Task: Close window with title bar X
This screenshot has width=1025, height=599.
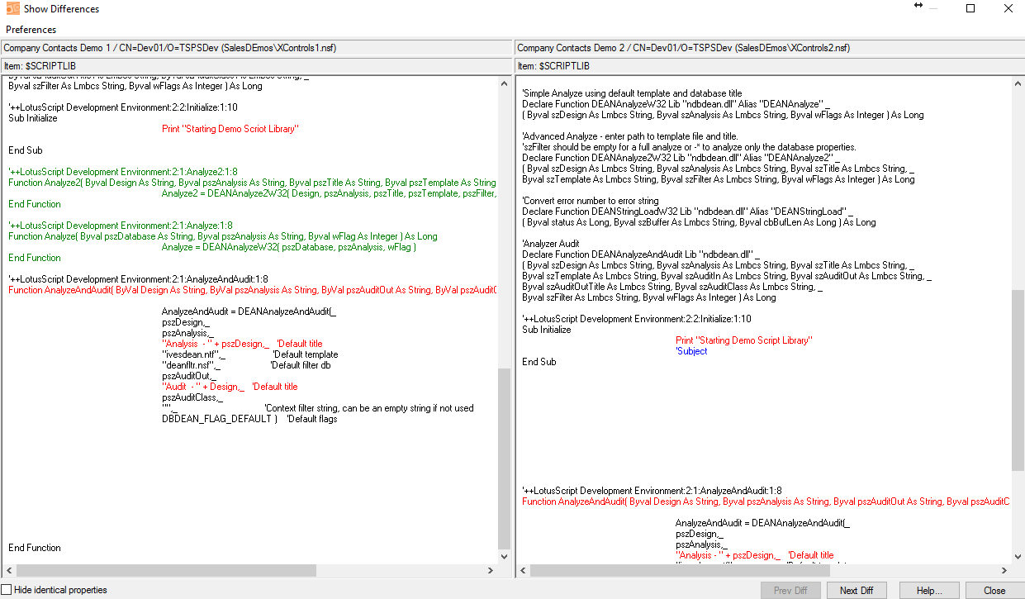Action: pos(1008,9)
